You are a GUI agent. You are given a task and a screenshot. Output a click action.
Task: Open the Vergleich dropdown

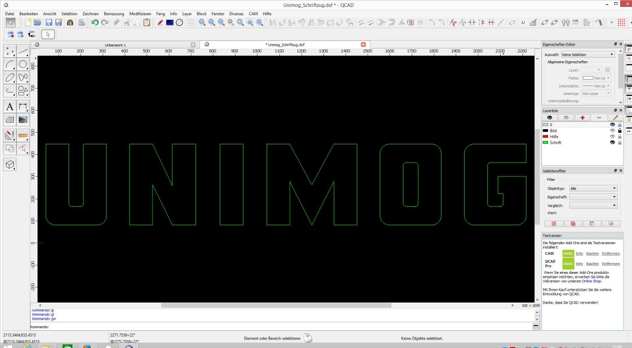coord(593,205)
